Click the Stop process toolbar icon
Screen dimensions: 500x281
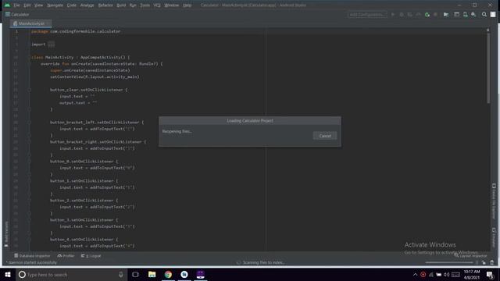pyautogui.click(x=435, y=15)
